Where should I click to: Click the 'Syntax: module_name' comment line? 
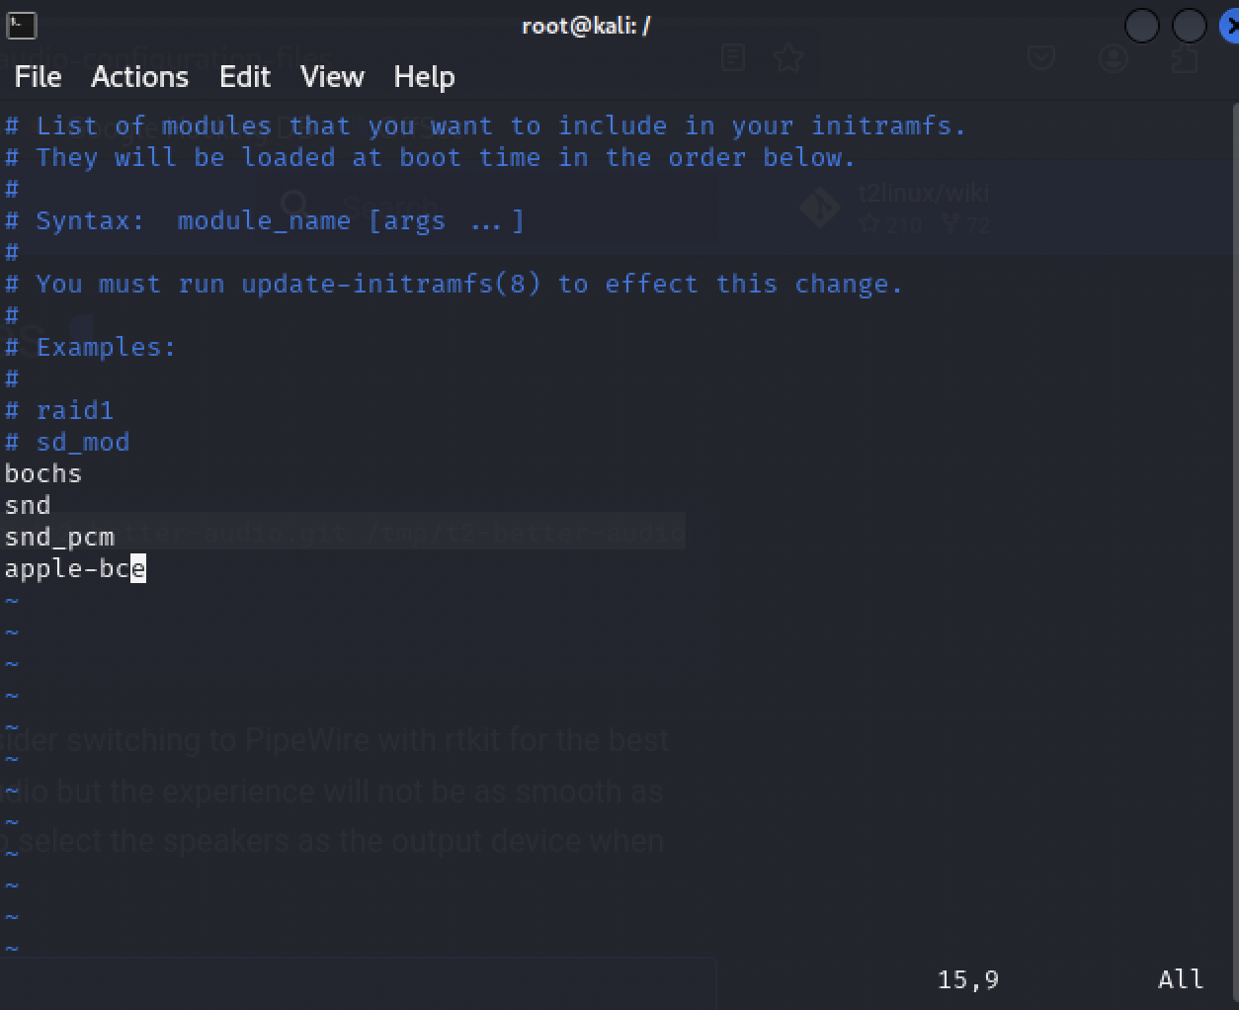click(x=264, y=221)
